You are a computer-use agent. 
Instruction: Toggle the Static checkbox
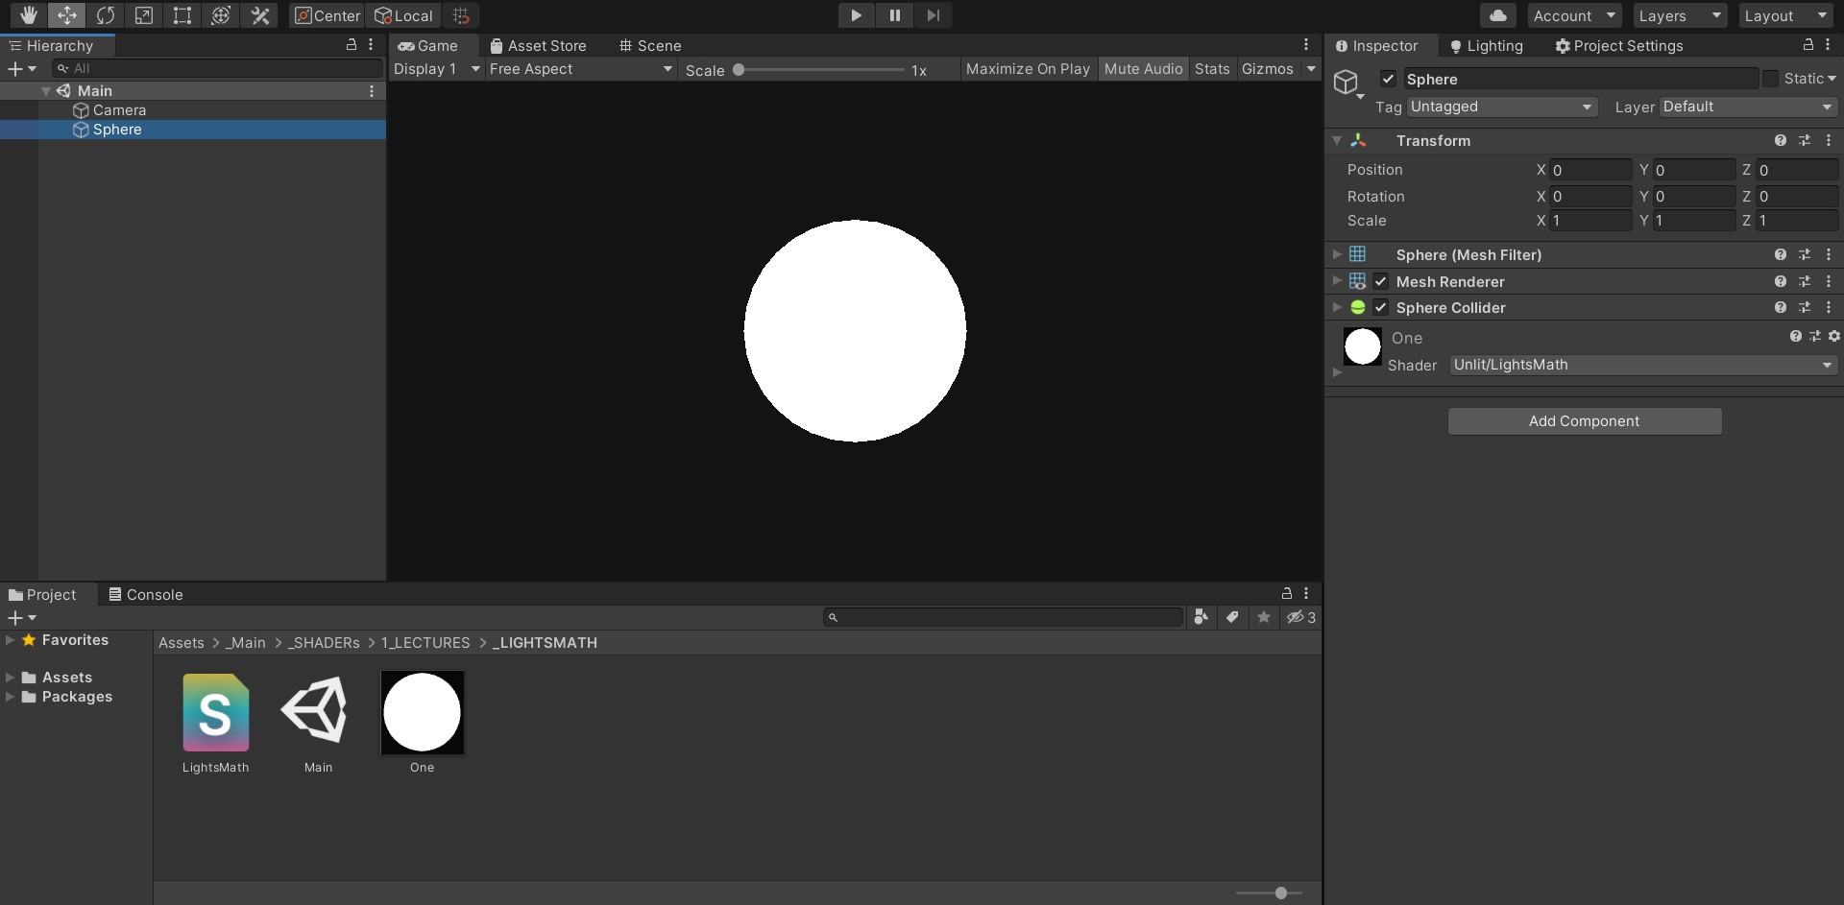click(1770, 79)
